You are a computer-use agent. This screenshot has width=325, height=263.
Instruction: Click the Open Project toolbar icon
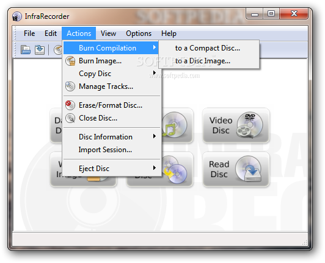click(x=26, y=50)
